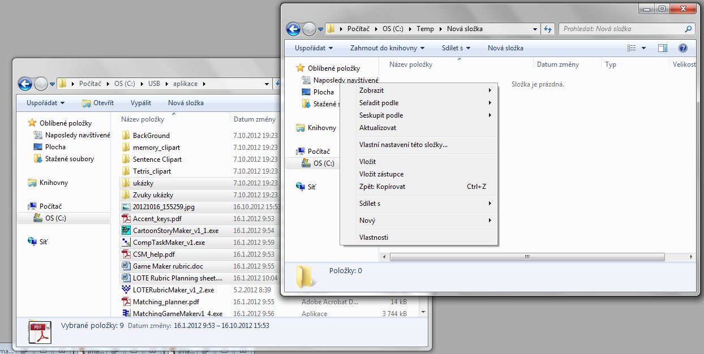Select the Accent_keys.pdf file icon
The width and height of the screenshot is (704, 354).
(x=126, y=218)
